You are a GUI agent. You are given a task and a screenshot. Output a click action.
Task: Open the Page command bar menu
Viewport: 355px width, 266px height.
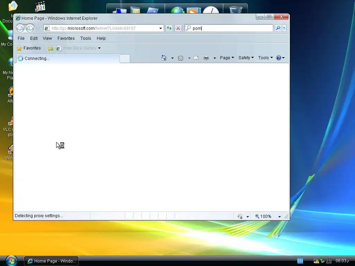click(227, 58)
